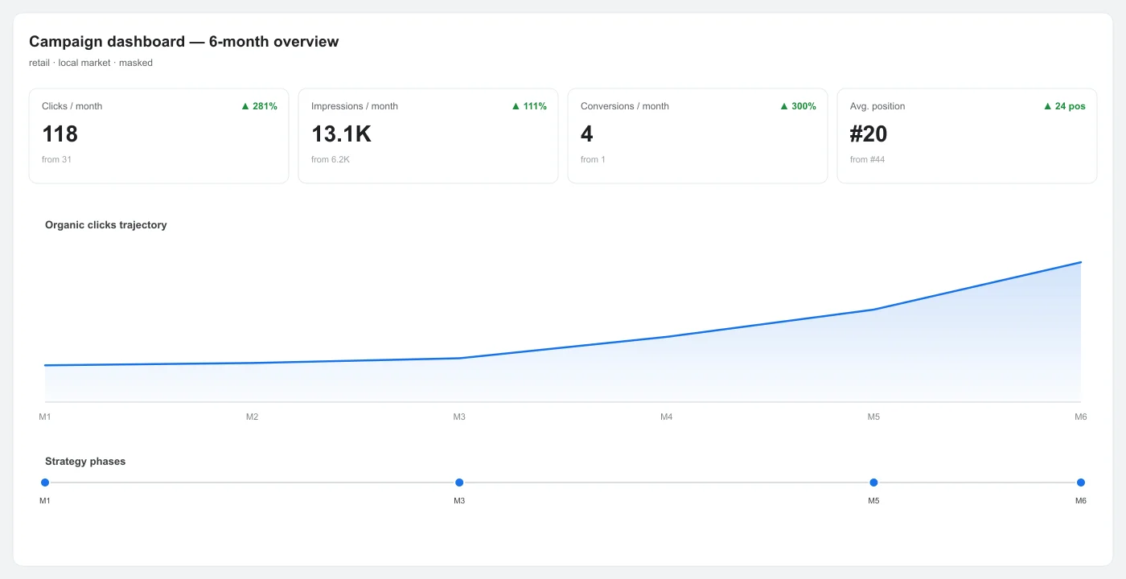The height and width of the screenshot is (579, 1126).
Task: Click the 111% change indicator
Action: tap(528, 106)
